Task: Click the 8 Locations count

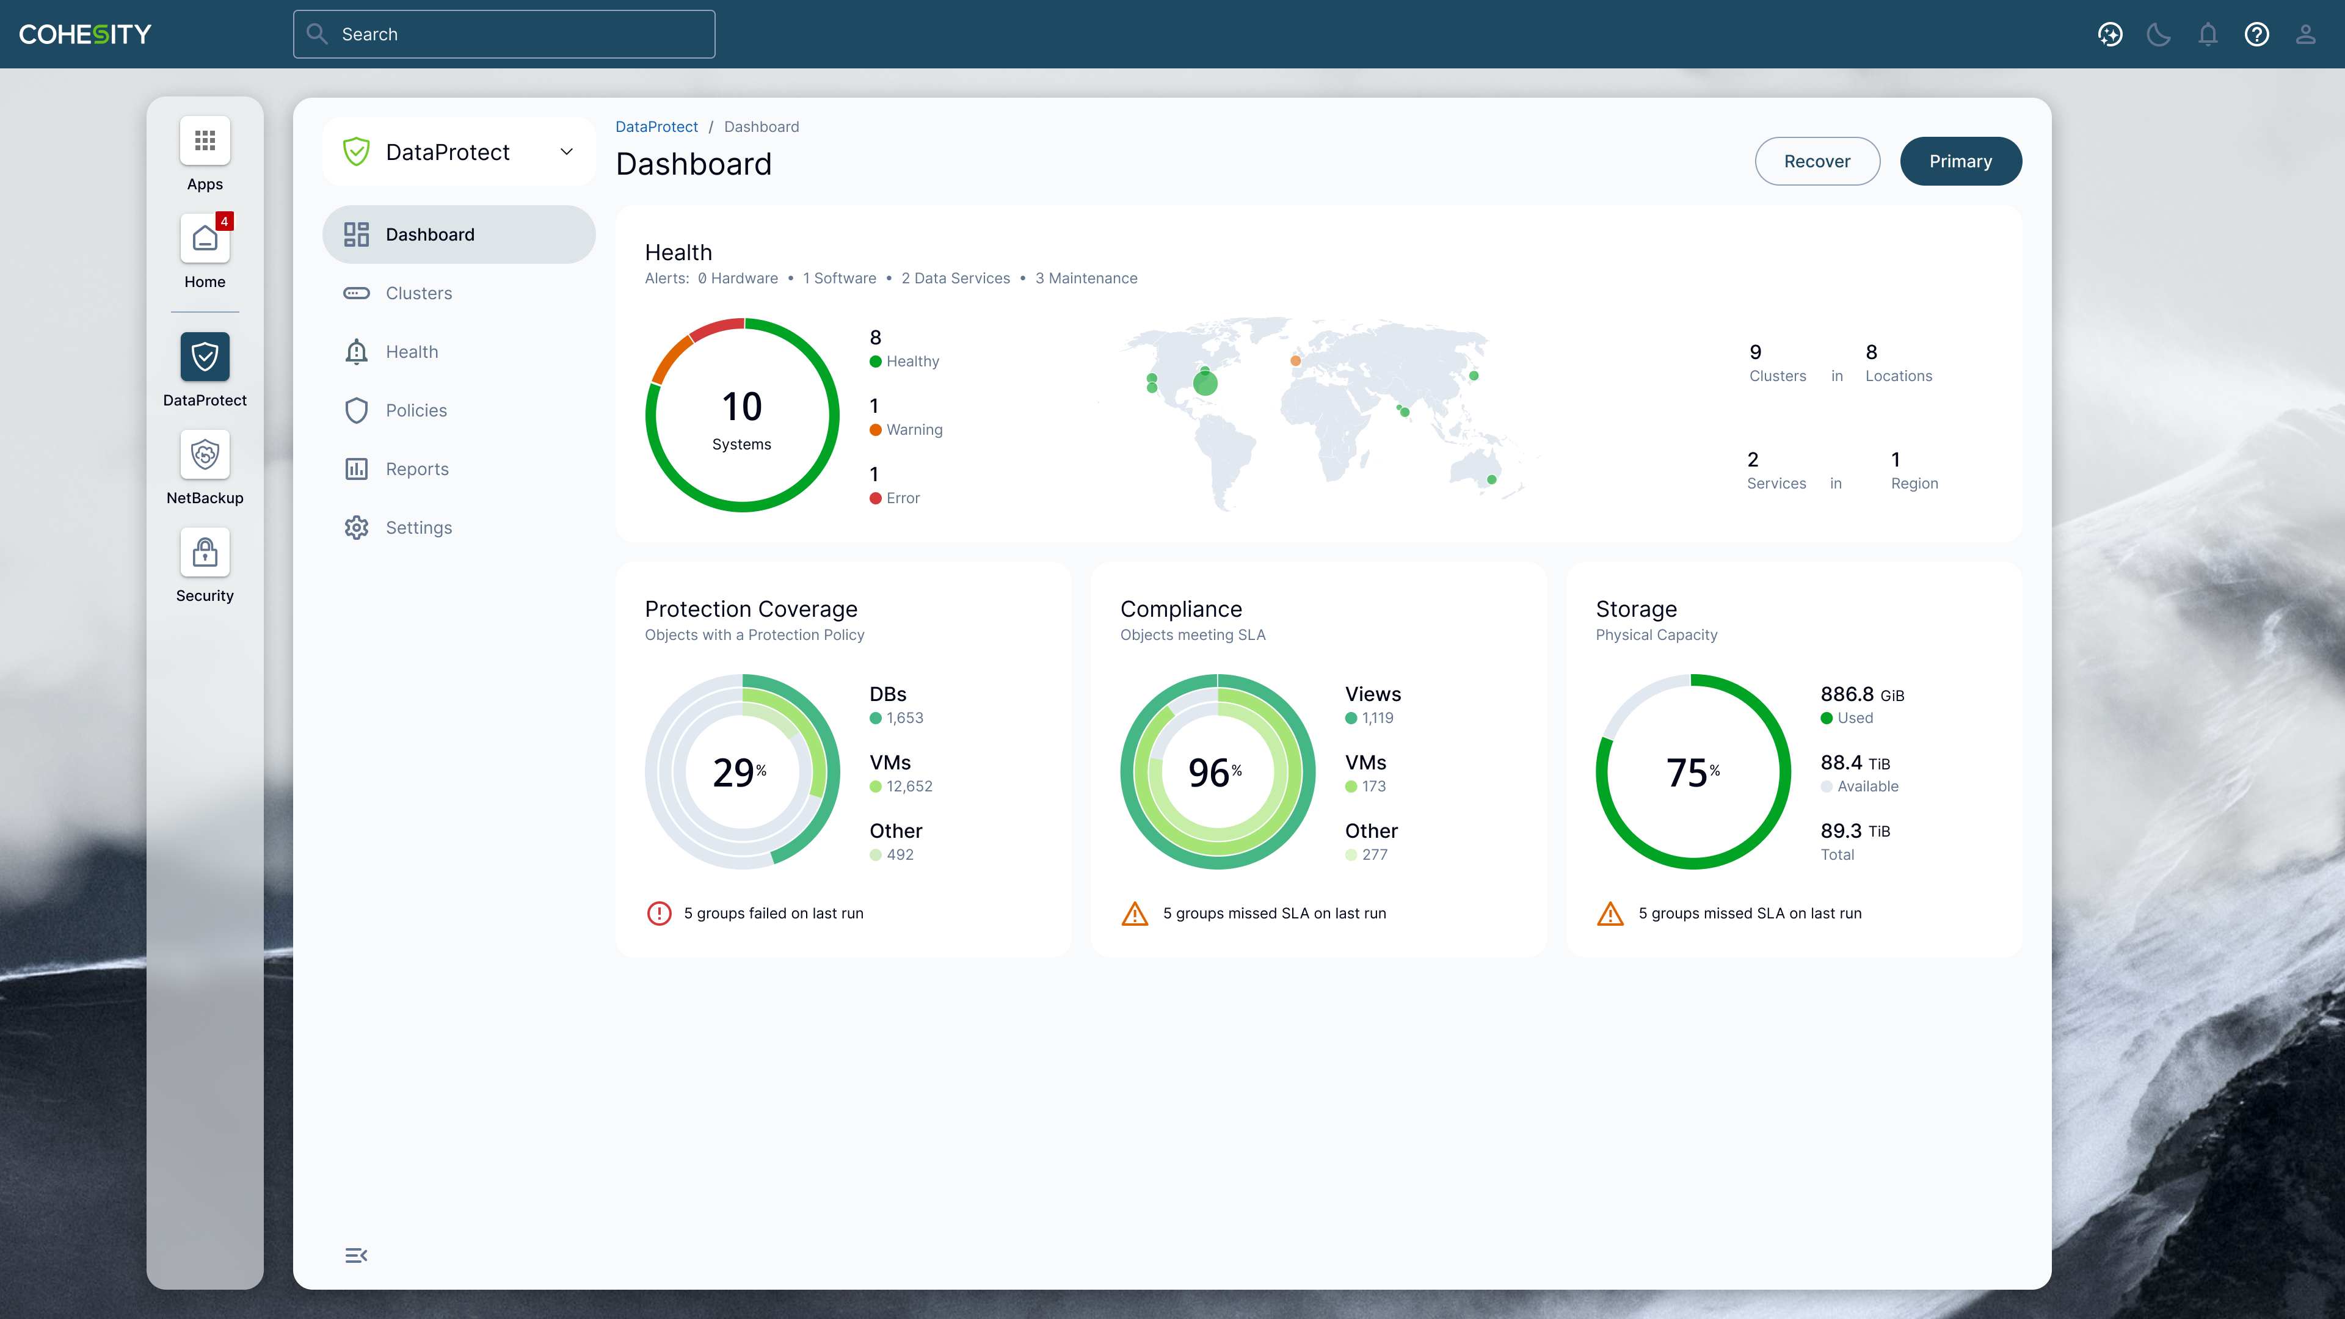Action: (1898, 362)
